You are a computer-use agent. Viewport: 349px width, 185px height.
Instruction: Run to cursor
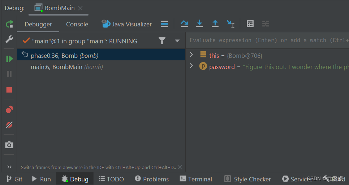click(x=230, y=24)
